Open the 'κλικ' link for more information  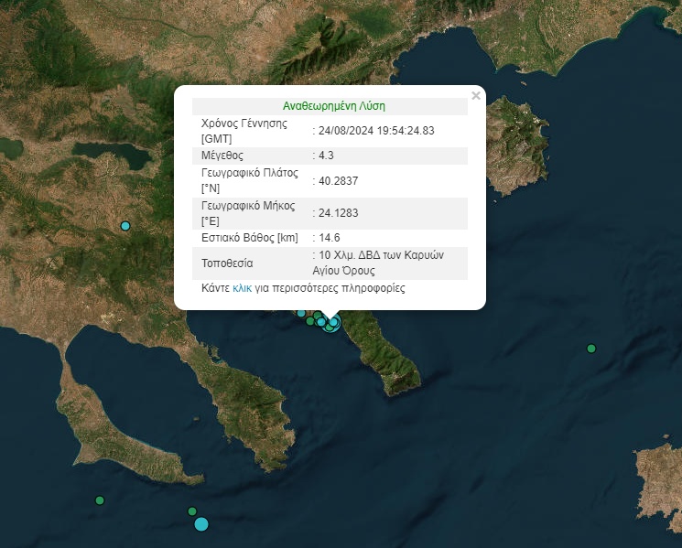[243, 288]
